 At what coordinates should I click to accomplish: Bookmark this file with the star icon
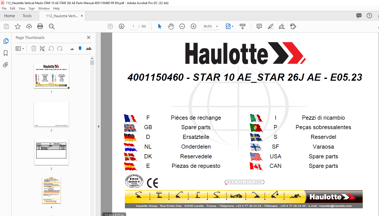coord(18,26)
